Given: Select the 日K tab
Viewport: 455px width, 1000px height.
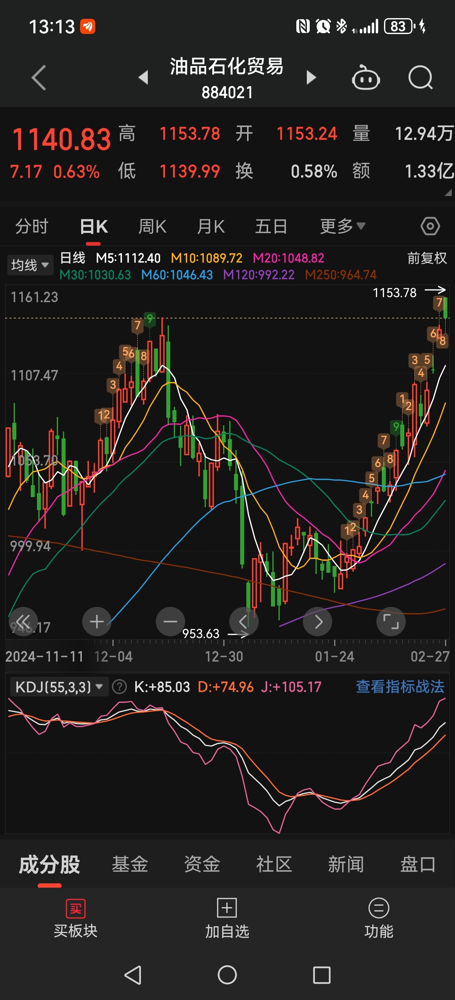Looking at the screenshot, I should (93, 226).
